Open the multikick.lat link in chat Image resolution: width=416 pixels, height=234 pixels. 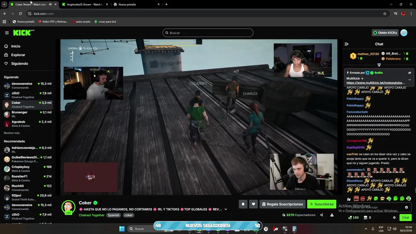[x=375, y=83]
